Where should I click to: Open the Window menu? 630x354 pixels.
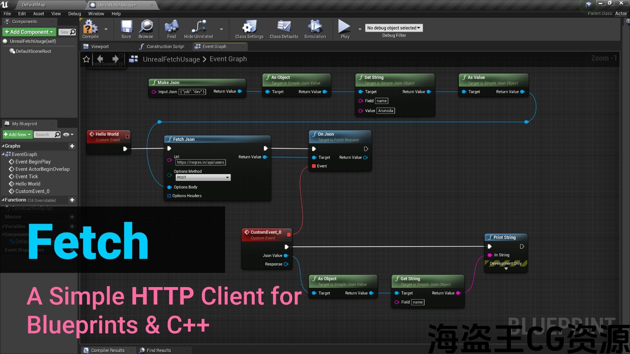point(96,13)
